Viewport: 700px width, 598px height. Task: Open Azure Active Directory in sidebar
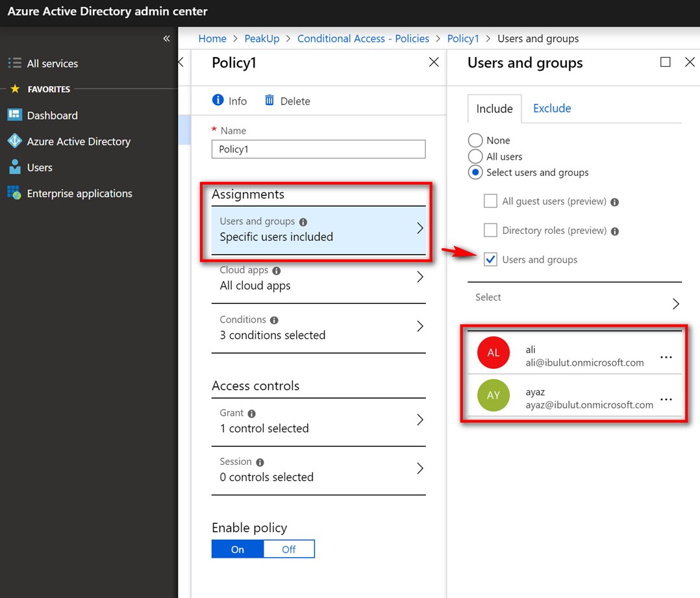(x=79, y=142)
